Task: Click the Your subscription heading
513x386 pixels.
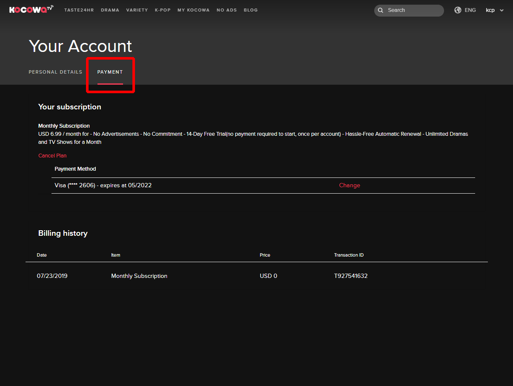Action: 70,107
